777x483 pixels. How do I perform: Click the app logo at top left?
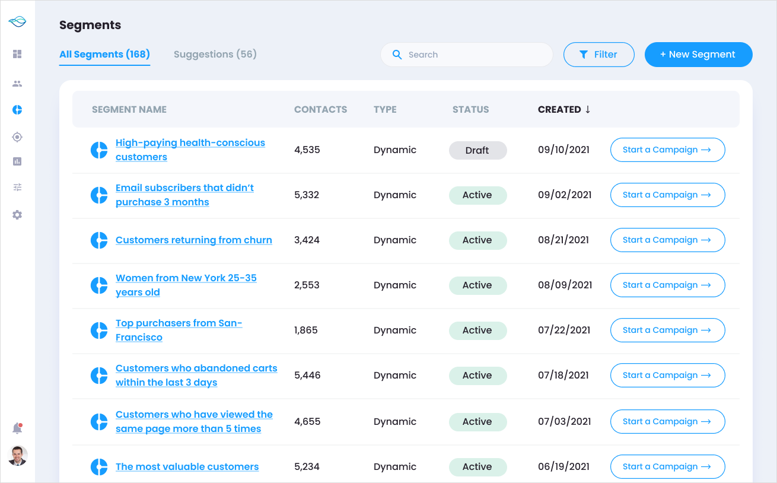coord(17,22)
